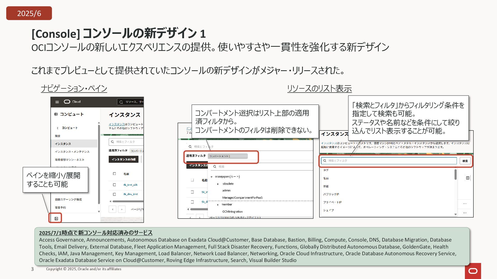Screen dimensions: 497x279
Task: Click the 検索とフィルタ field in the middle panel
Action: coord(250,147)
